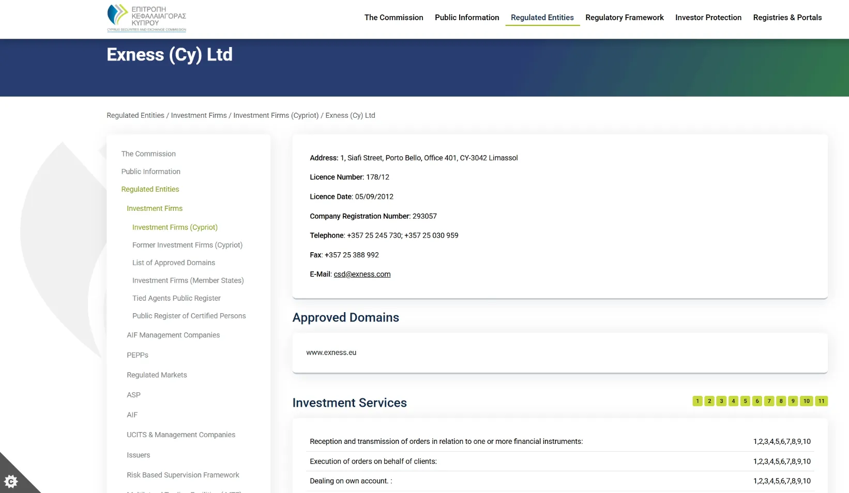
Task: Open AIF Management Companies sidebar item
Action: point(173,335)
